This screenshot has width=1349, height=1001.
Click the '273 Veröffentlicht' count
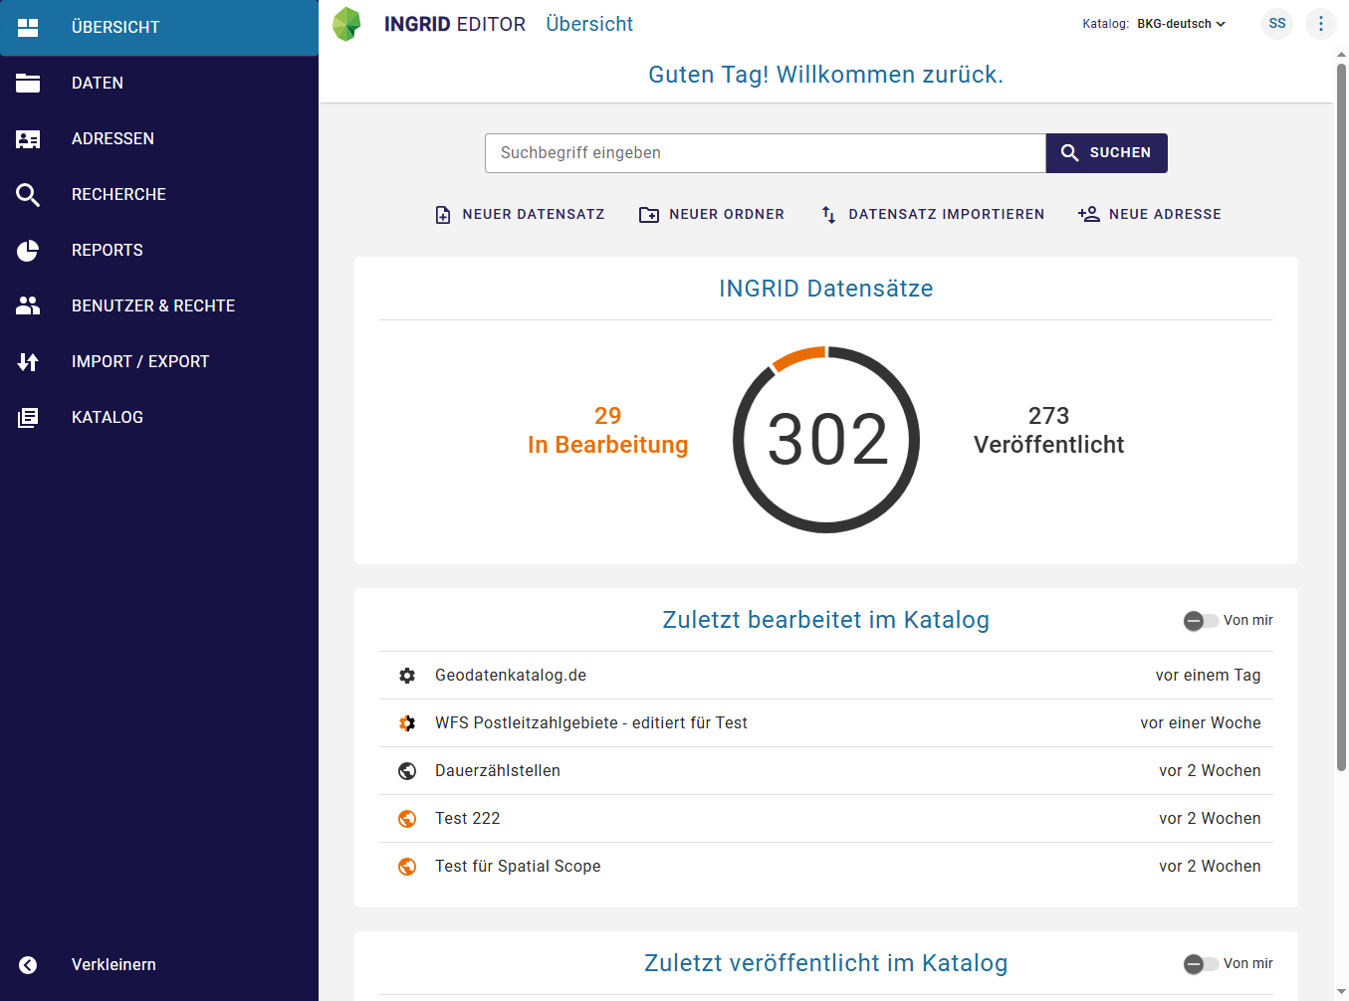(1049, 431)
